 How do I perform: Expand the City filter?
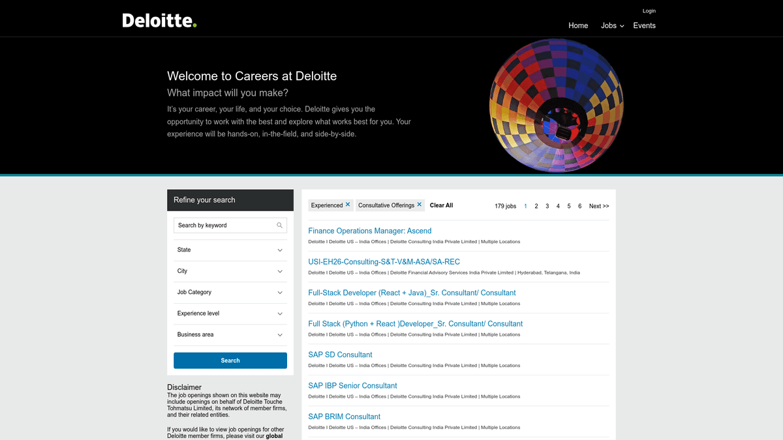click(230, 271)
